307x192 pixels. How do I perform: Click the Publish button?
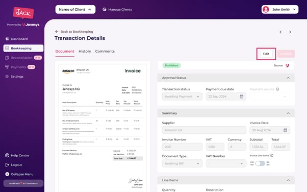(286, 54)
